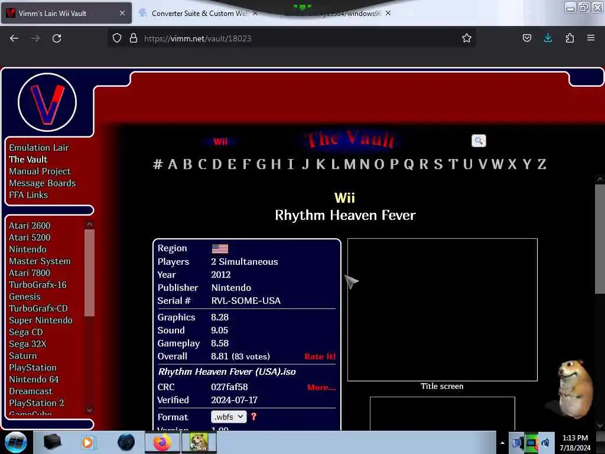Click the More... link beside CRC
This screenshot has width=605, height=454.
321,387
